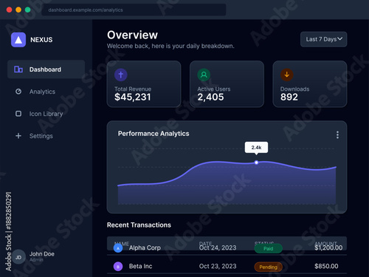
Task: Click the $1,200.00 amount cell
Action: (328, 247)
